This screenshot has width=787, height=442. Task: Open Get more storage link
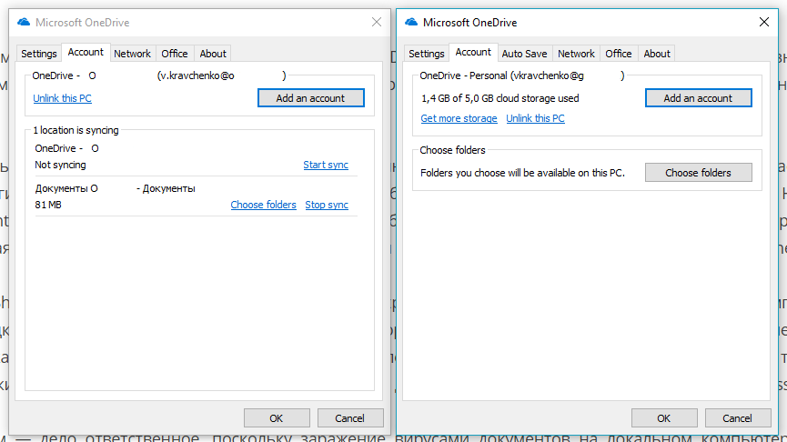(x=459, y=118)
